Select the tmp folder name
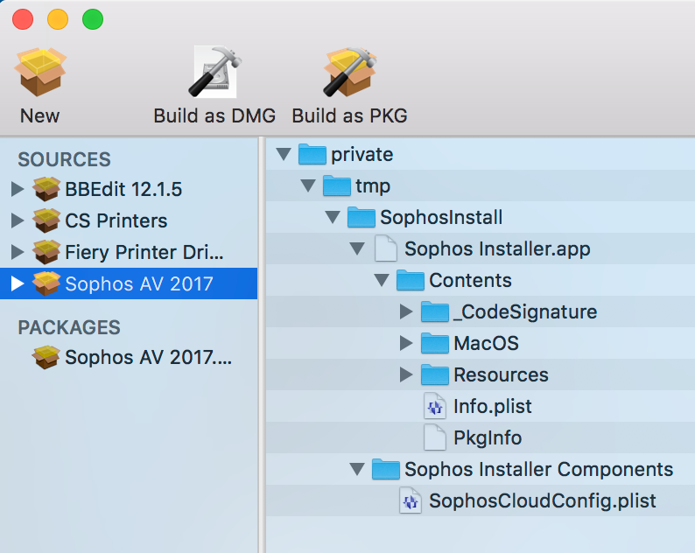Screen dimensions: 695x553 coord(373,186)
